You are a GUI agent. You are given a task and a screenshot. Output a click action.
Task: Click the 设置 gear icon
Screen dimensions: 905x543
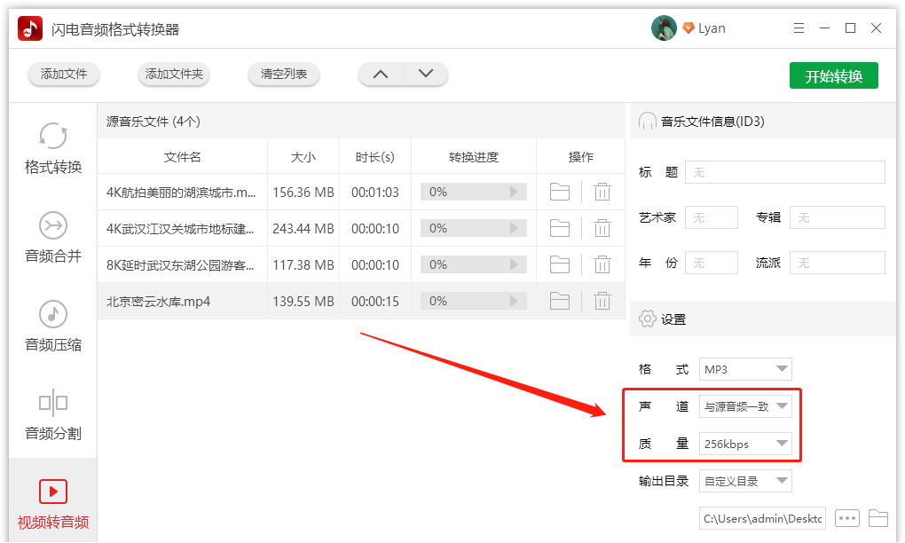[x=647, y=319]
